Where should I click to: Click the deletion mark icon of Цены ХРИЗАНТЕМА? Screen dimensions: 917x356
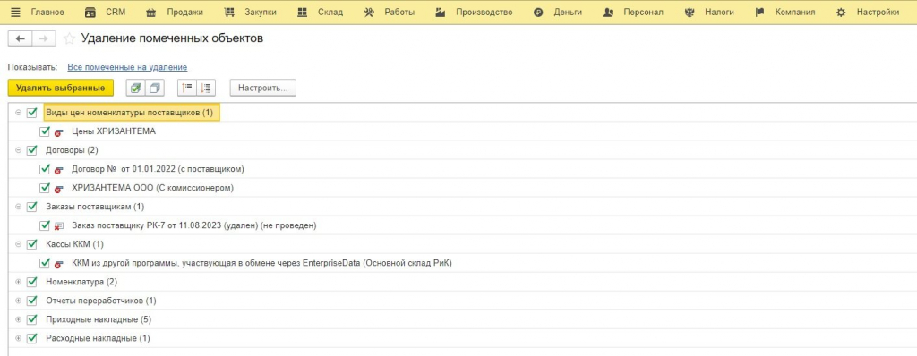(58, 132)
